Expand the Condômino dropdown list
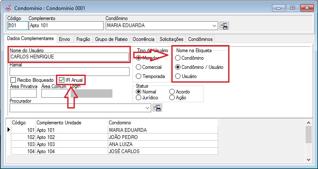318x169 pixels. (215, 26)
